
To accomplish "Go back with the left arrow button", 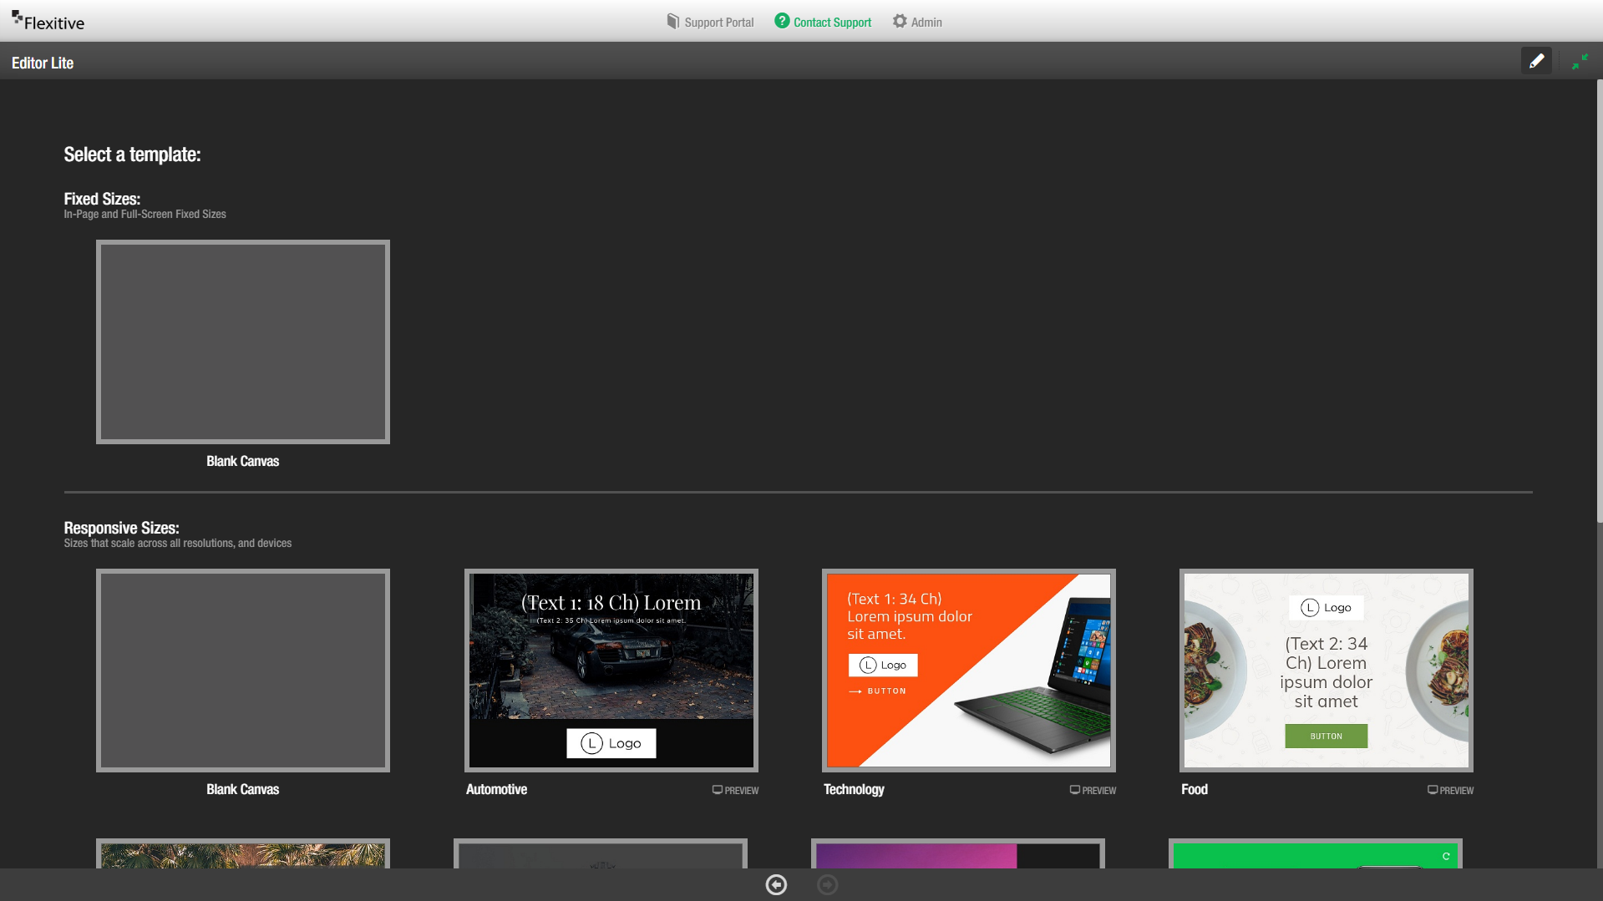I will [776, 885].
